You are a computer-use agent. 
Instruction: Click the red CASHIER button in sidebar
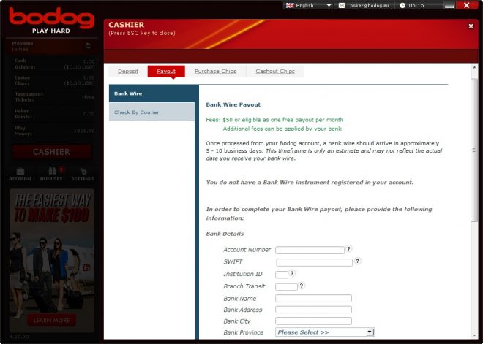(51, 152)
